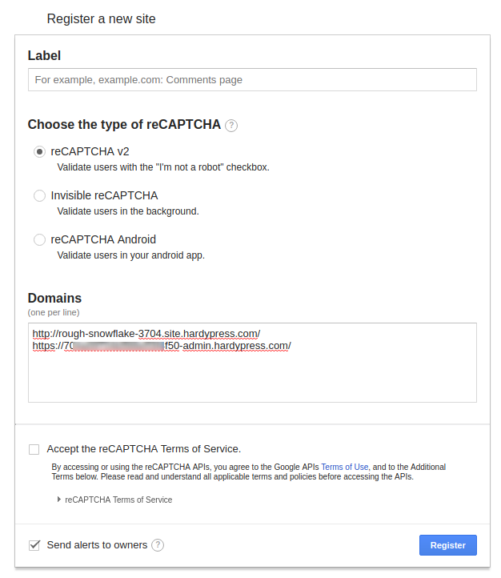
Task: Click the help icon next to Send alerts
Action: point(158,545)
